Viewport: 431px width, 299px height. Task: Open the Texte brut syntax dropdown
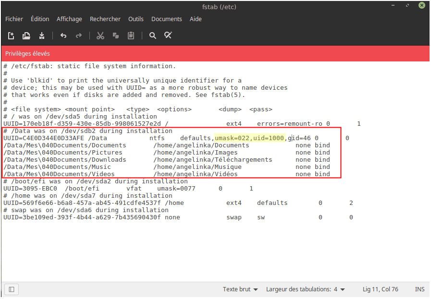(x=240, y=289)
